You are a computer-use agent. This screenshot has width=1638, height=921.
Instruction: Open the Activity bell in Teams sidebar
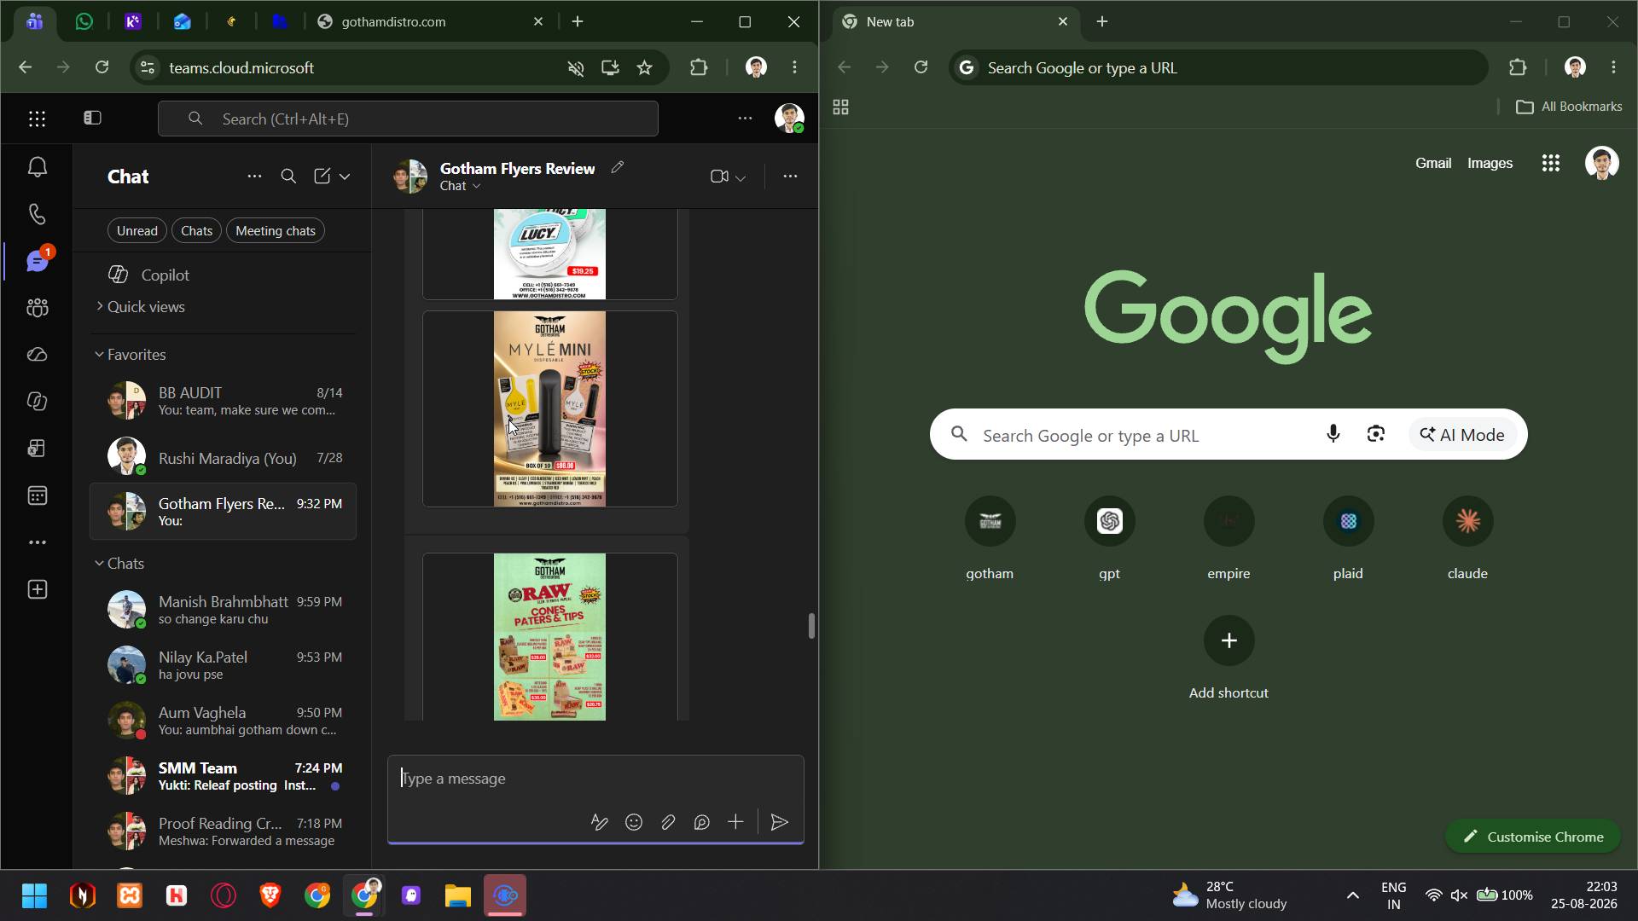point(37,167)
